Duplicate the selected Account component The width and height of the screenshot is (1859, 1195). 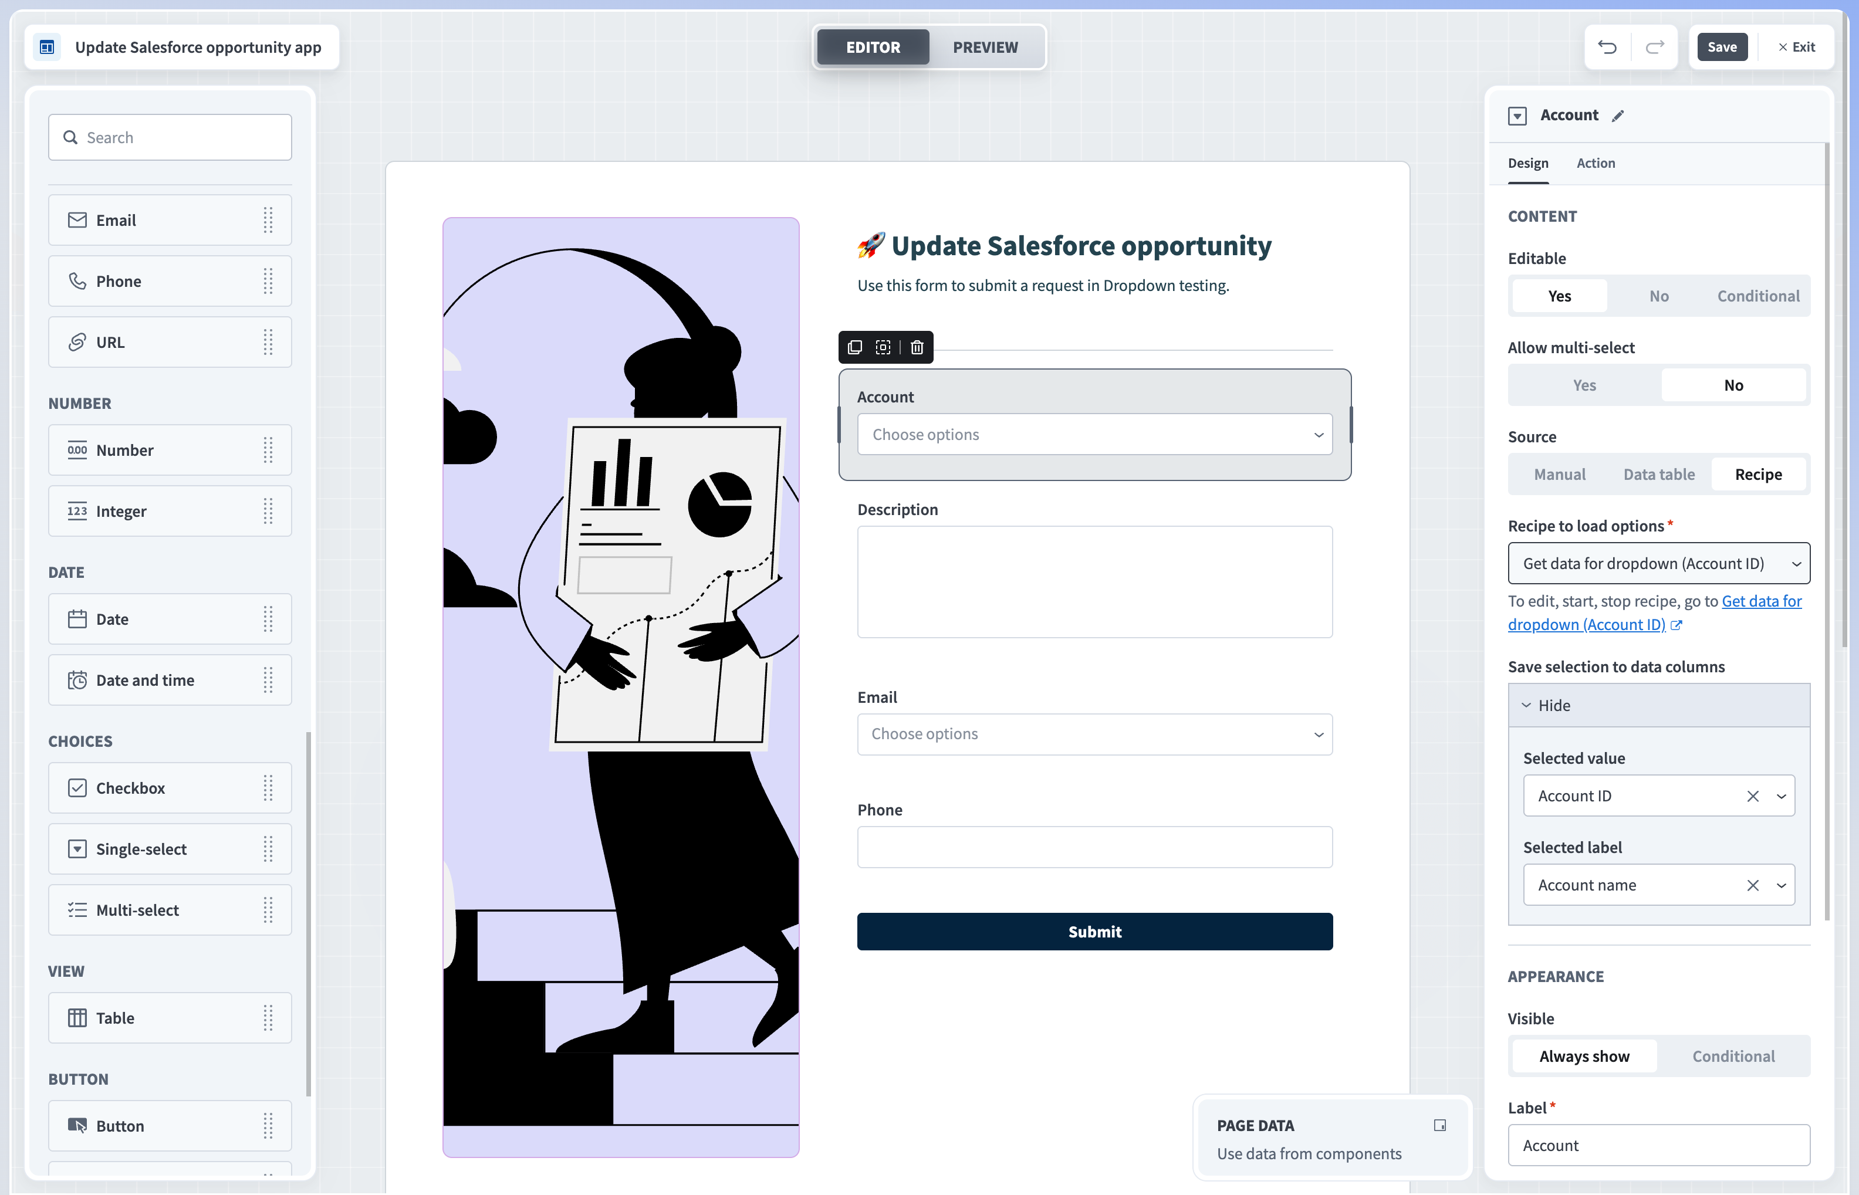854,347
